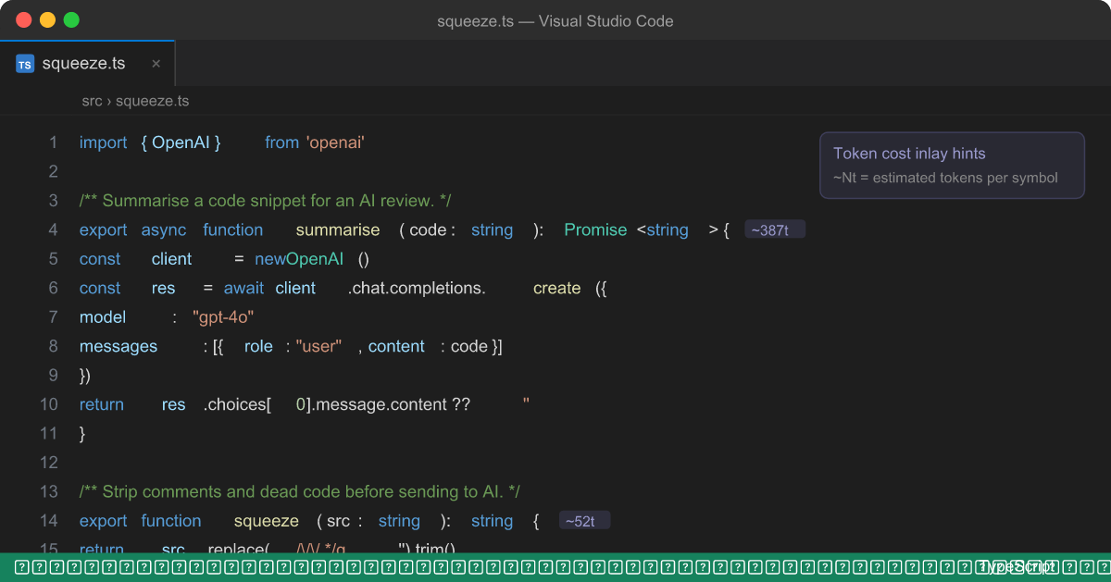The image size is (1111, 582).
Task: Click the "user" string literal
Action: tap(319, 346)
